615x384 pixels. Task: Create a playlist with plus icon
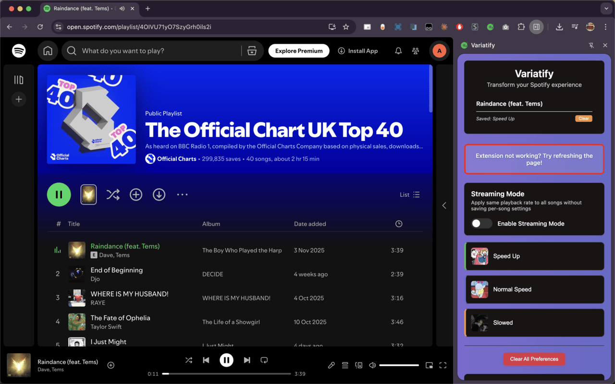(19, 99)
